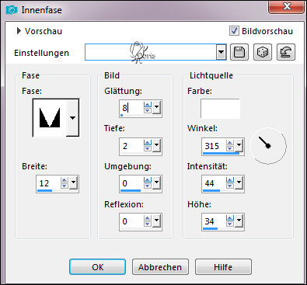The height and width of the screenshot is (285, 307).
Task: Click the Einstellungen label text
Action: 41,53
